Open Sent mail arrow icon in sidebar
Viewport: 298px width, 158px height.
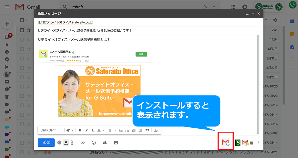(x=7, y=67)
